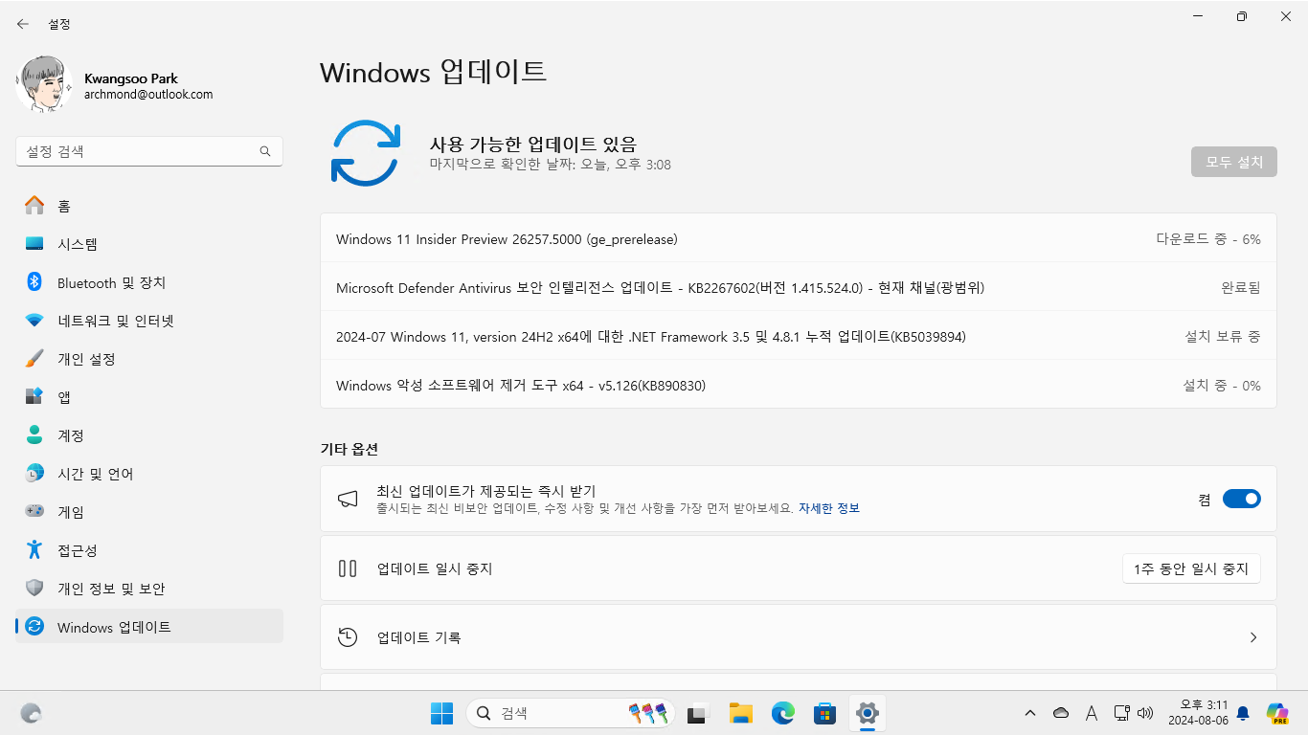Click the notification bell icon
The height and width of the screenshot is (735, 1308).
coord(1243,713)
